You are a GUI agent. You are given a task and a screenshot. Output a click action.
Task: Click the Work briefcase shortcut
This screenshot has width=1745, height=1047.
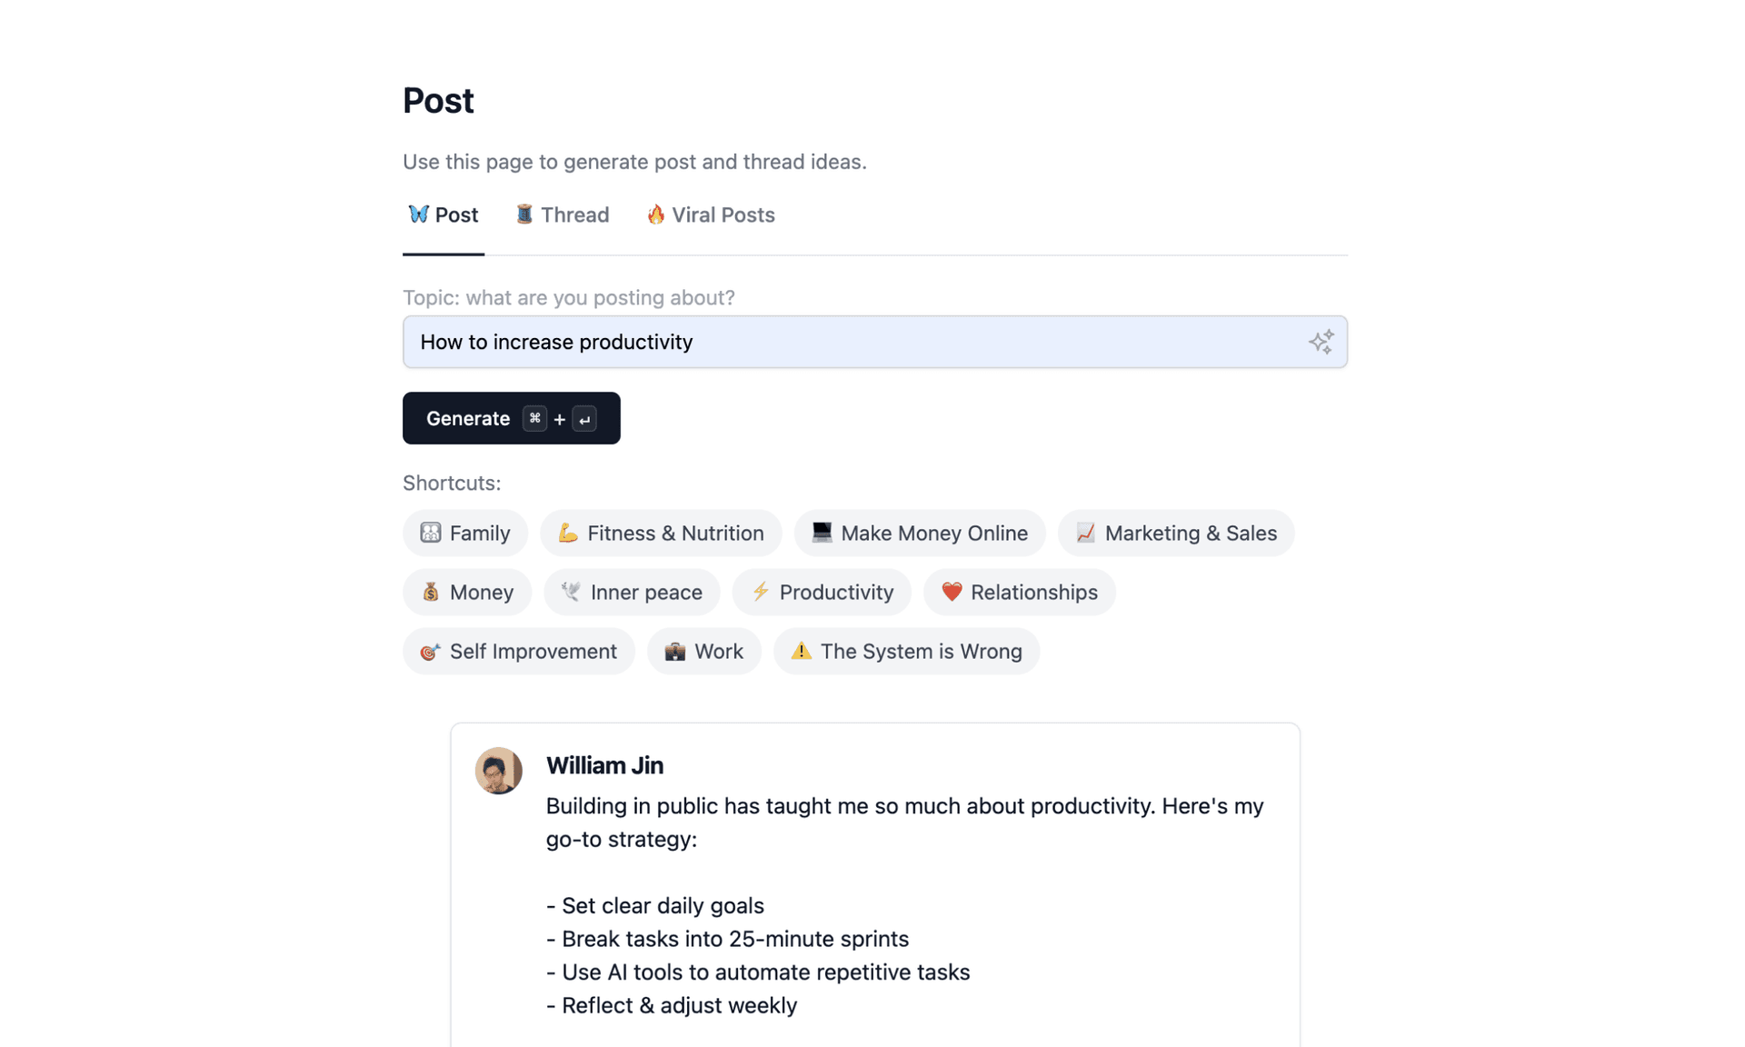coord(703,652)
